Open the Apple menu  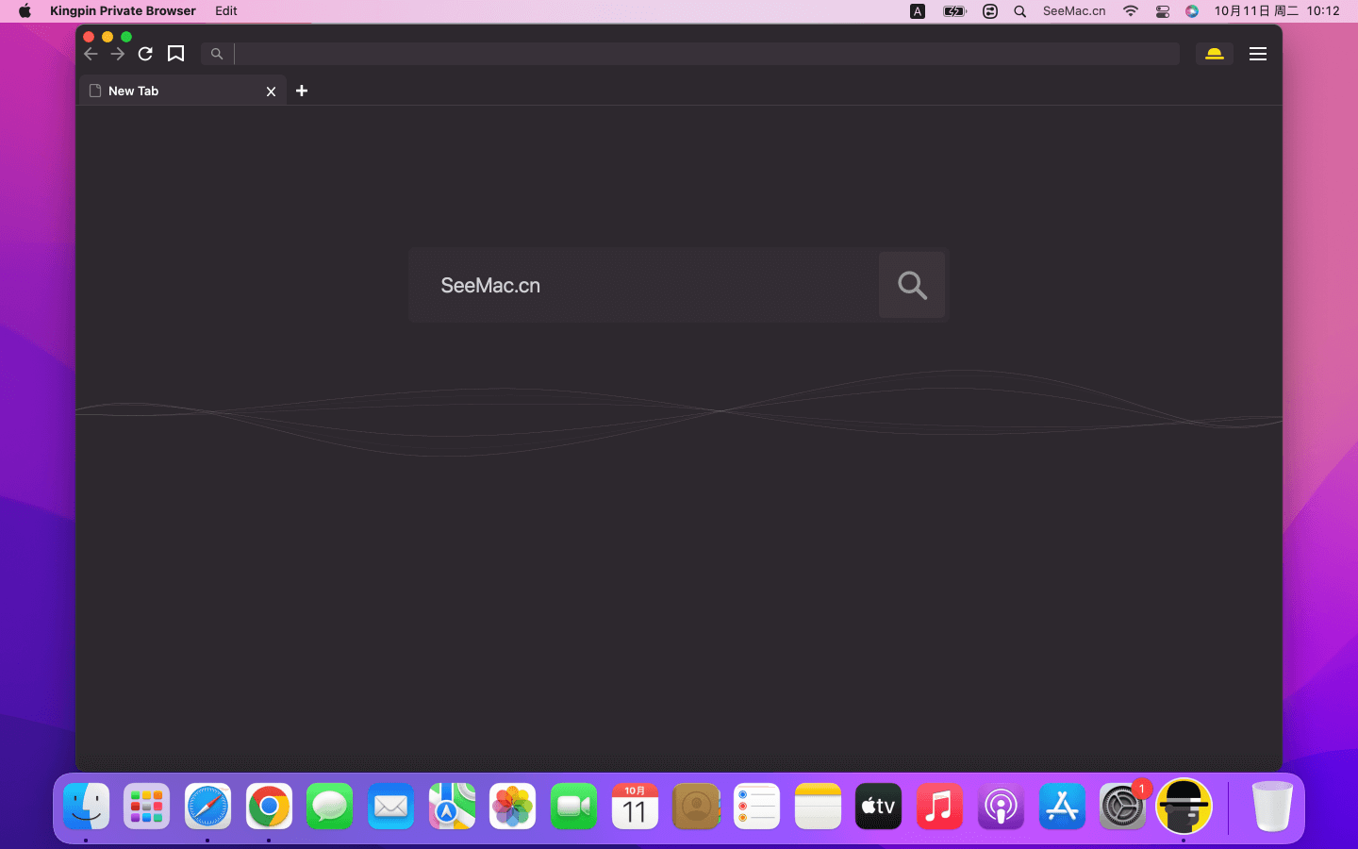25,11
